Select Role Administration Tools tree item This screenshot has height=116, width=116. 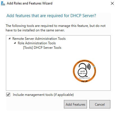coord(37,43)
